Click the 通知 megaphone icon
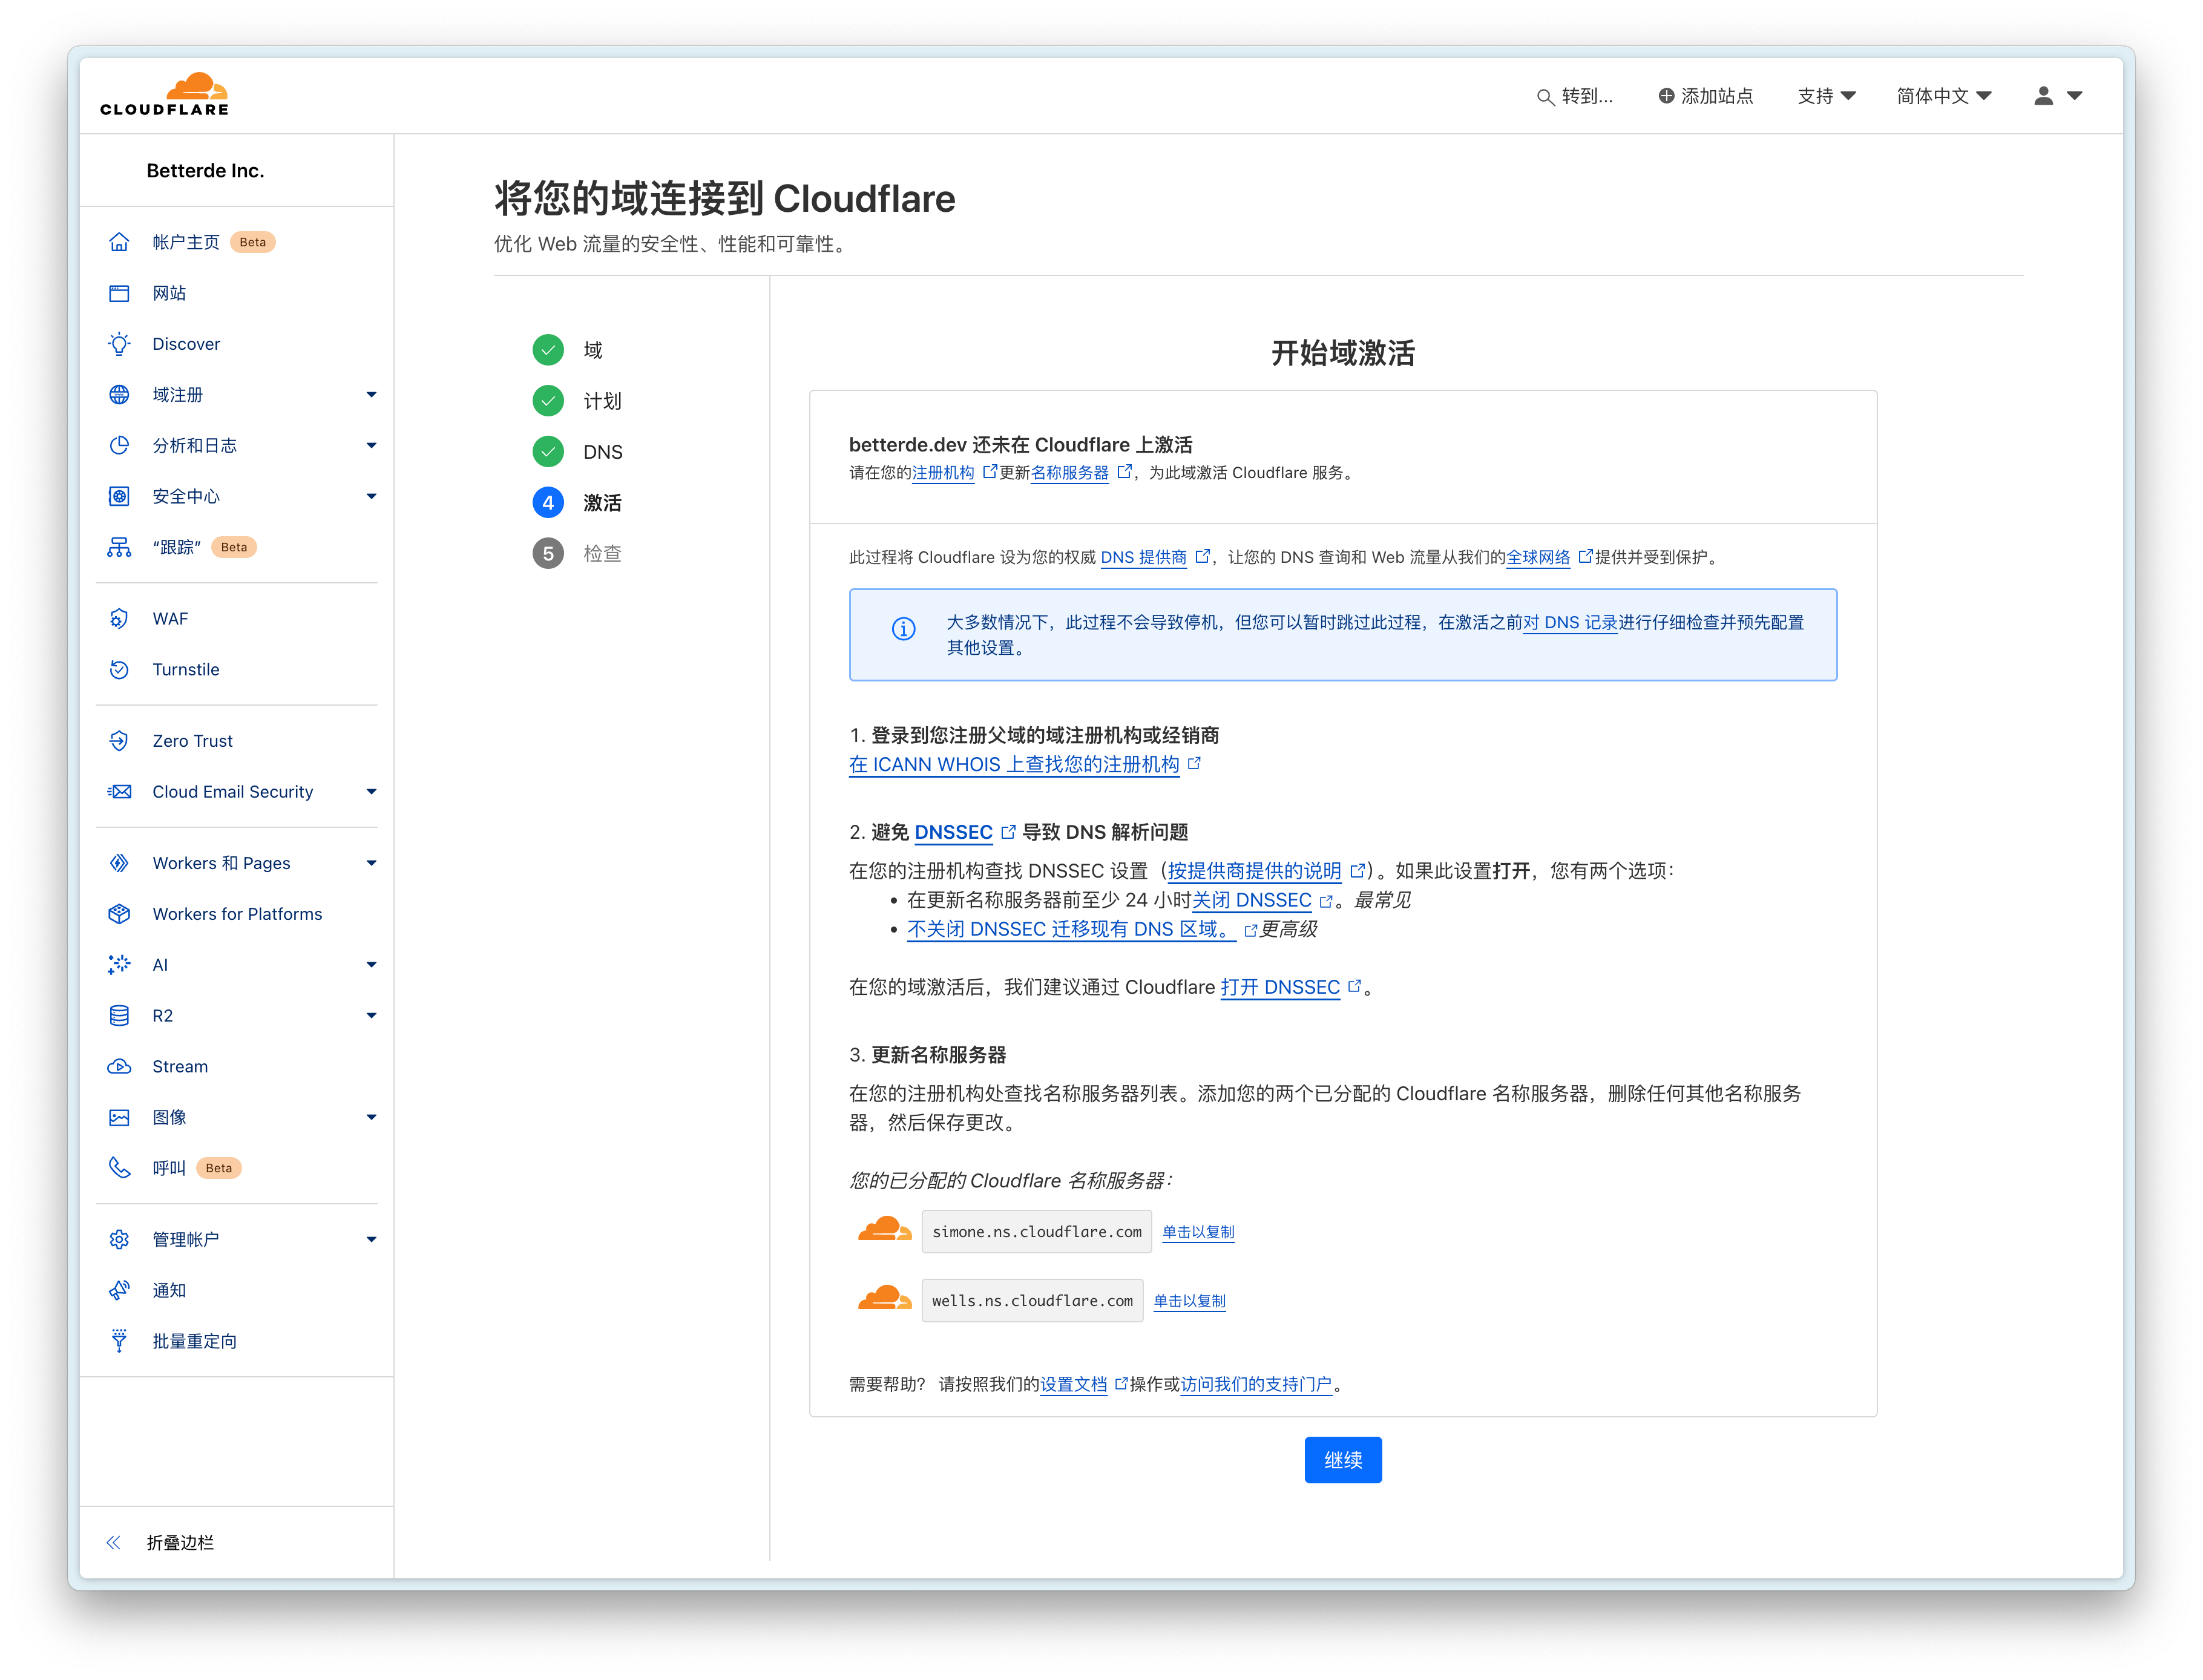Image resolution: width=2203 pixels, height=1680 pixels. 119,1290
